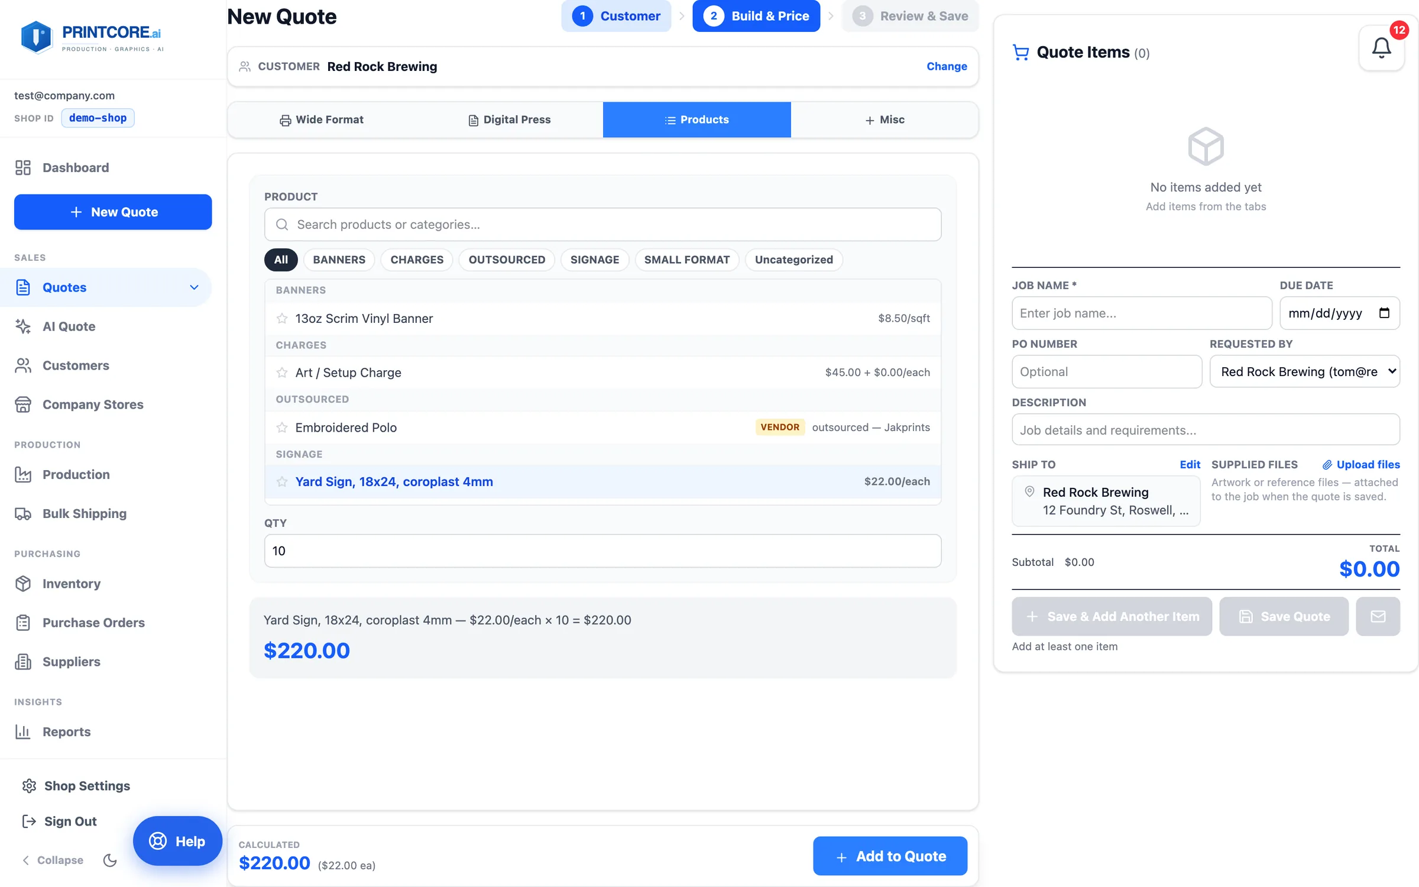Click the blue New Quote button
The image size is (1419, 887).
113,212
